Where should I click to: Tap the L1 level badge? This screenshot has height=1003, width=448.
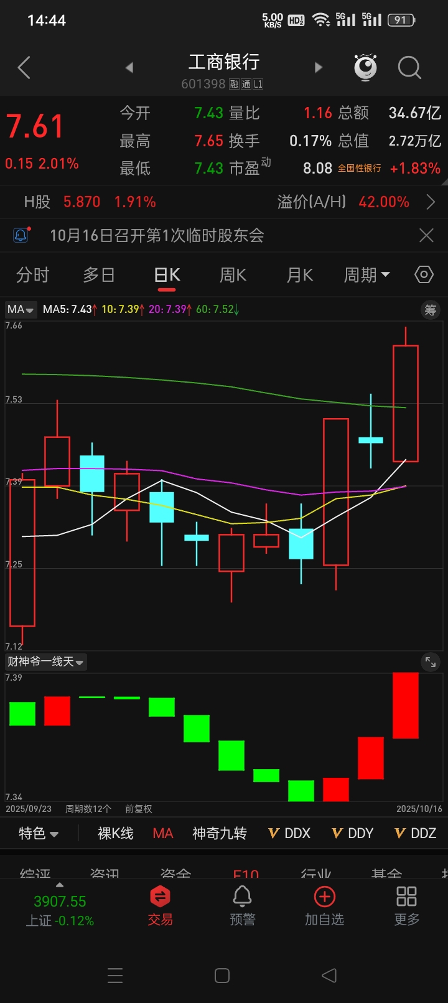pyautogui.click(x=258, y=84)
